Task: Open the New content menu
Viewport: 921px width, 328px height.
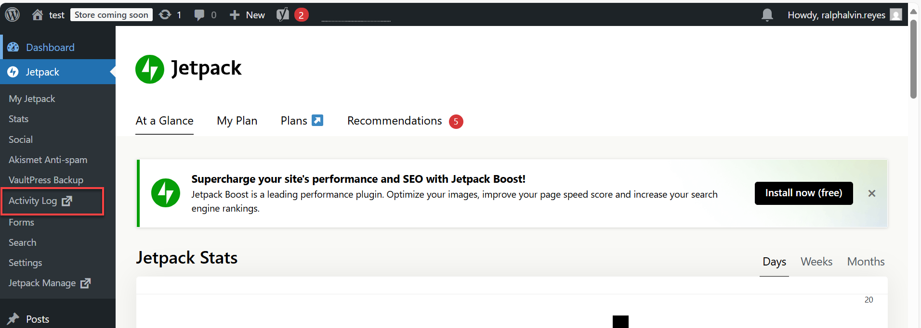Action: click(x=248, y=15)
